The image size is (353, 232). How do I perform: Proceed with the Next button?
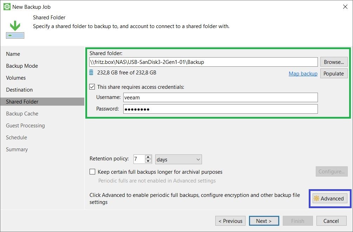264,221
